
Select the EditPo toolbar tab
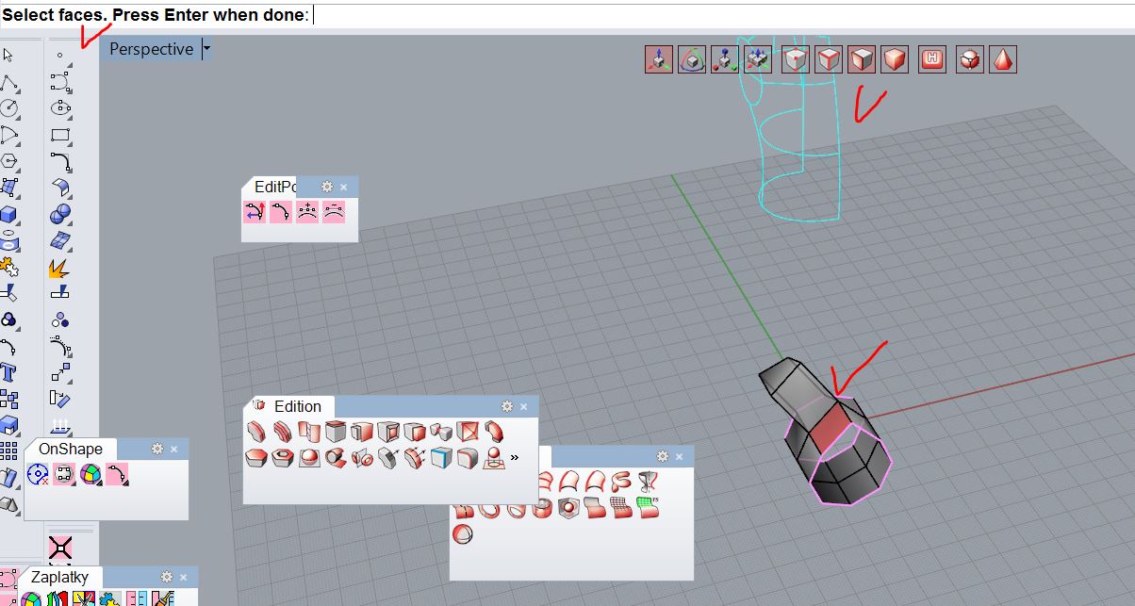(273, 187)
